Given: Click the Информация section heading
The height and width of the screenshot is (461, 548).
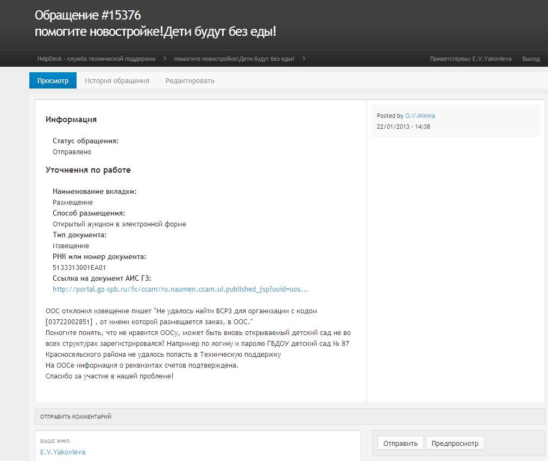Looking at the screenshot, I should point(71,119).
